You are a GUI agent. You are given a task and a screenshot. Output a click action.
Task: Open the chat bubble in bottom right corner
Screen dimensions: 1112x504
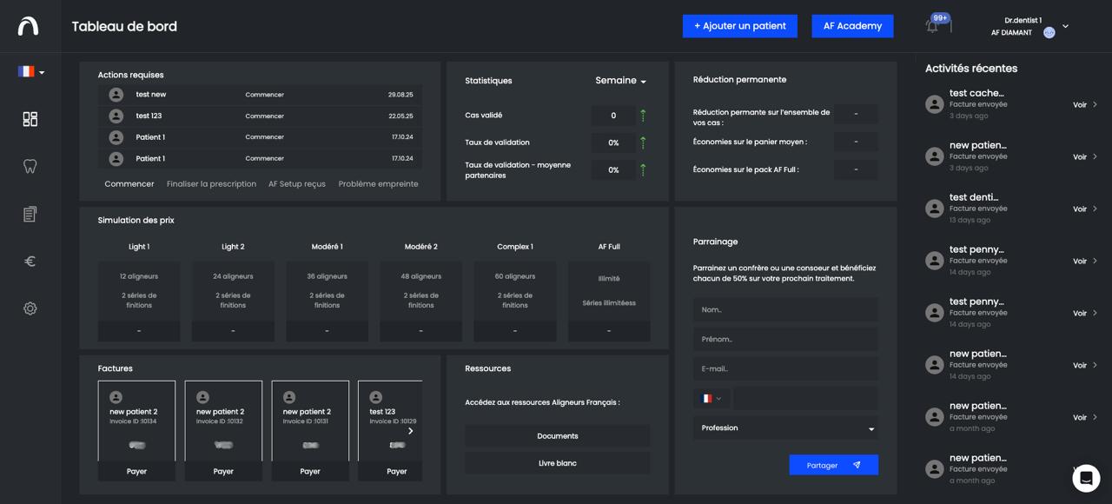pyautogui.click(x=1086, y=478)
